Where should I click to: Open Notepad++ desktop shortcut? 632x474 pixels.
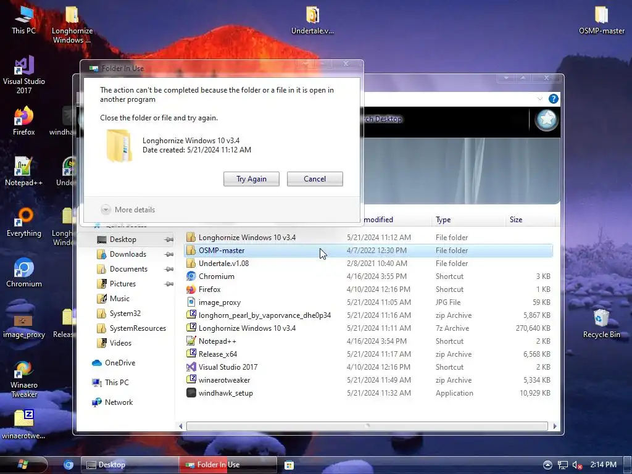click(24, 172)
